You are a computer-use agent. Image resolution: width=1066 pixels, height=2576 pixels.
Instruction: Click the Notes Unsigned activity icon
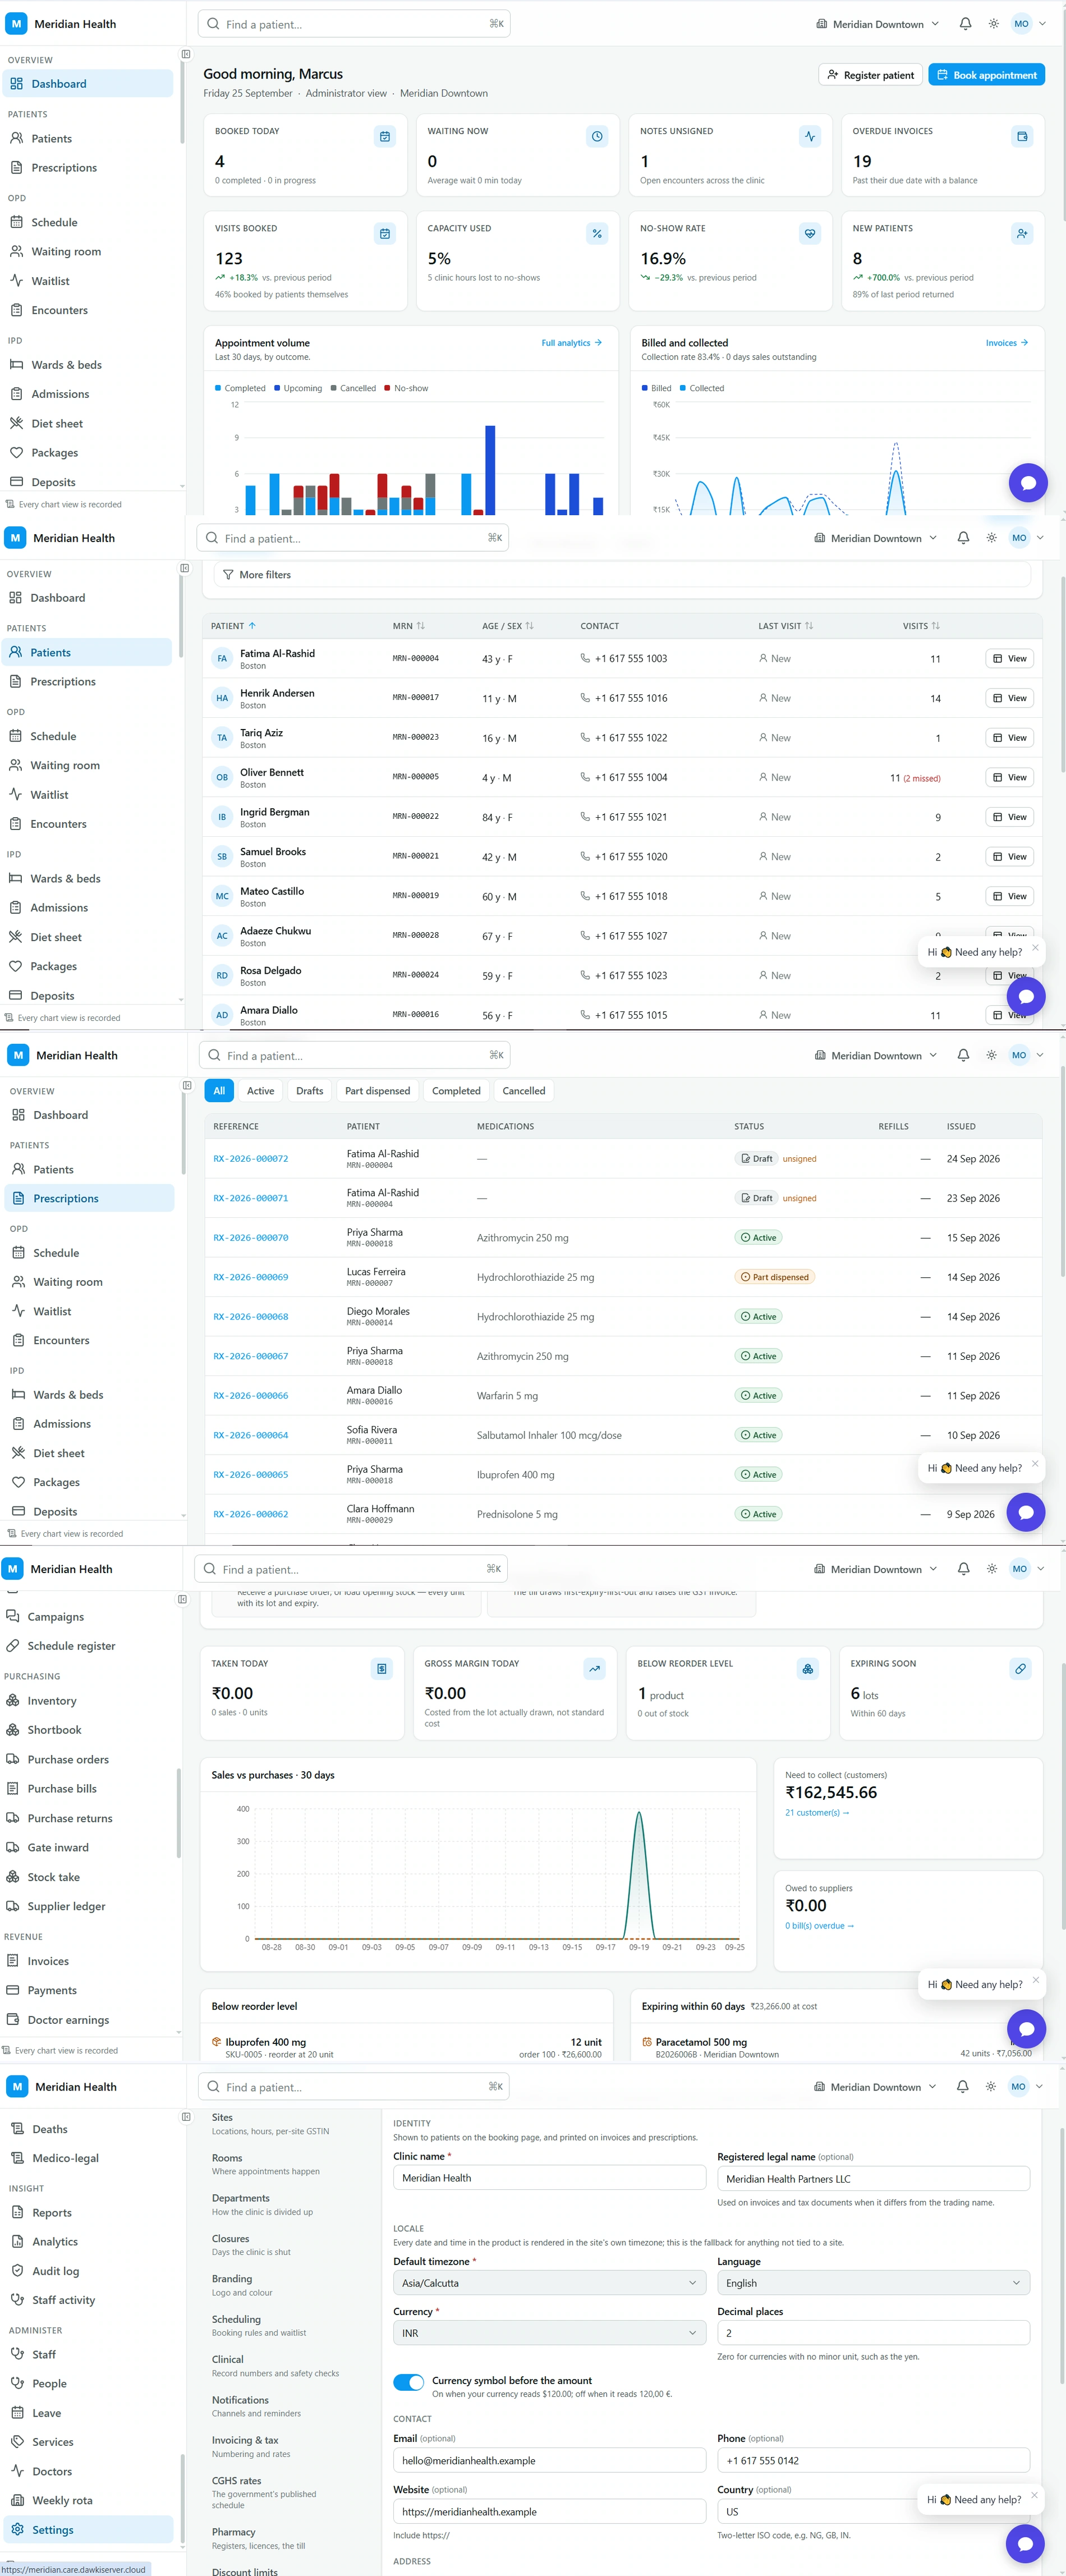point(810,136)
